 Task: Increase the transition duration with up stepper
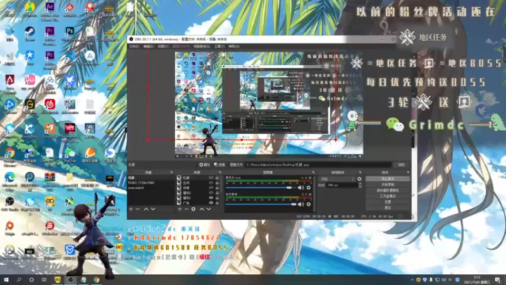point(360,184)
